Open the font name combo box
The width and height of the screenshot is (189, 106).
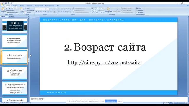click(40, 9)
